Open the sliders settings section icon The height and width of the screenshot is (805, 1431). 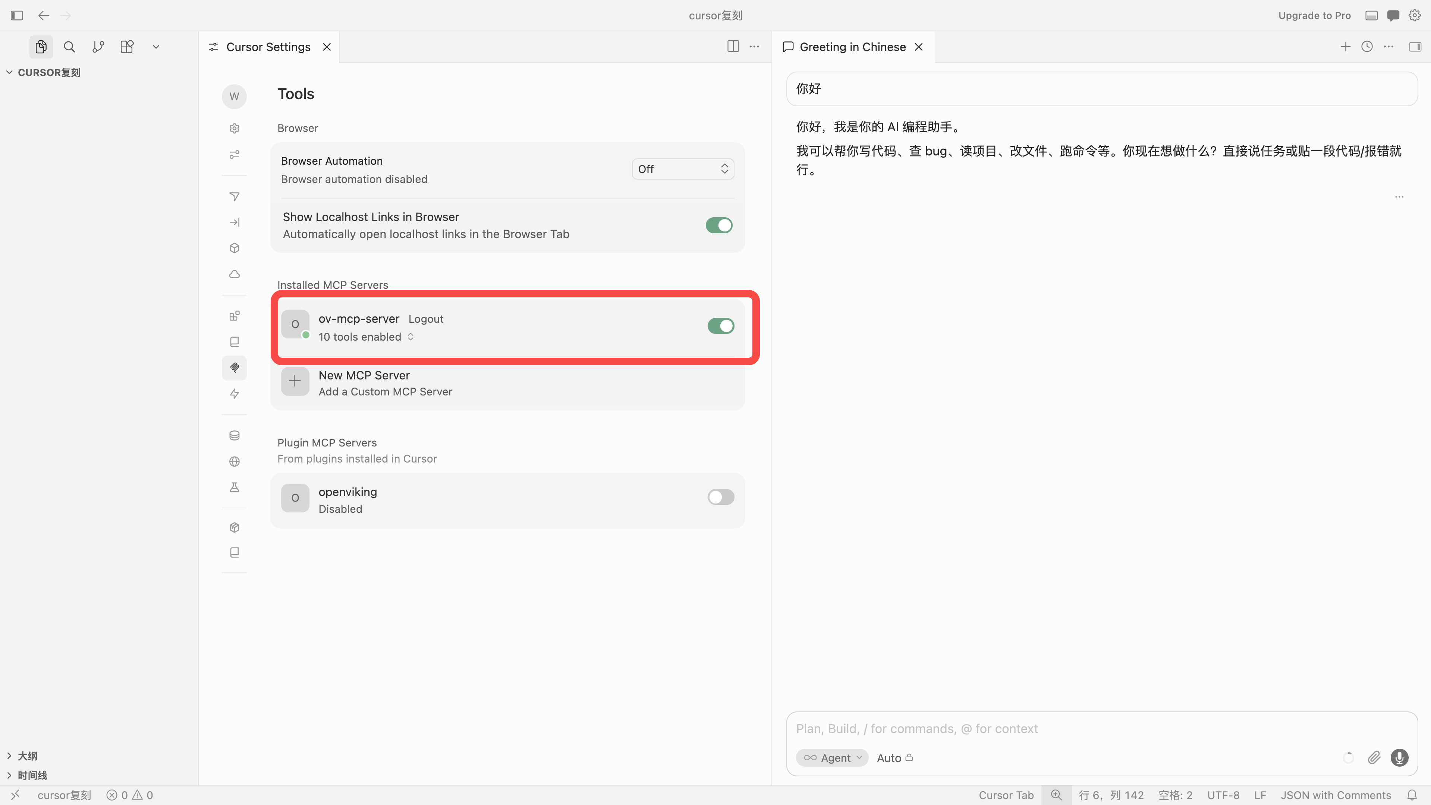coord(235,154)
